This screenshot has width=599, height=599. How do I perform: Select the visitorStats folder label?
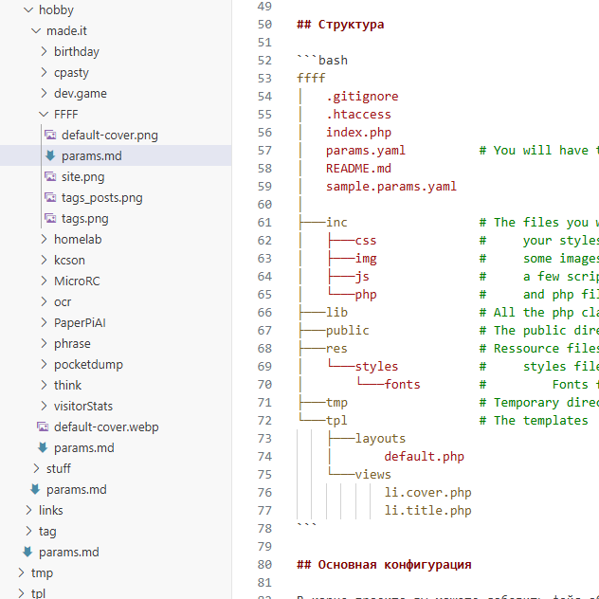(83, 406)
